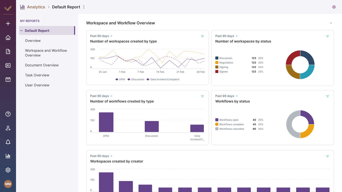Toggle the Data Incident/Complaint legend series
Image resolution: width=342 pixels, height=192 pixels.
(x=163, y=79)
